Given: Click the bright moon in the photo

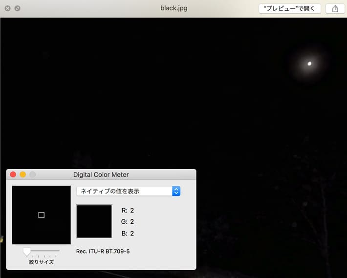Looking at the screenshot, I should click(x=309, y=63).
